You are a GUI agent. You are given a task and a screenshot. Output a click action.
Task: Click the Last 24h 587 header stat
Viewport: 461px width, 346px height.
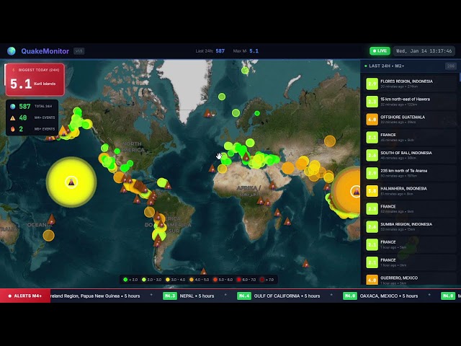pyautogui.click(x=210, y=51)
